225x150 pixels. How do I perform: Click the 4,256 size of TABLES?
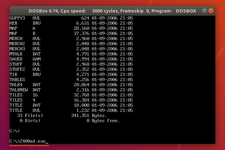[x=83, y=79]
